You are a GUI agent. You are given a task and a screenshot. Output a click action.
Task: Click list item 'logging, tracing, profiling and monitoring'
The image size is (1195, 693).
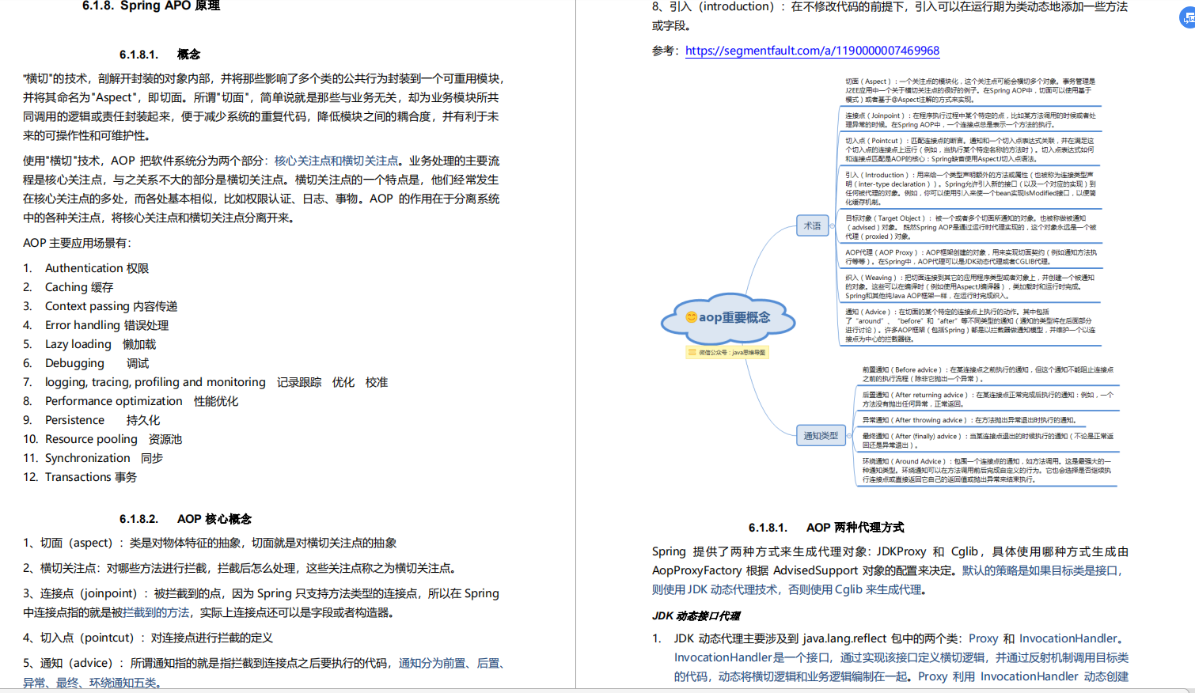click(x=155, y=382)
